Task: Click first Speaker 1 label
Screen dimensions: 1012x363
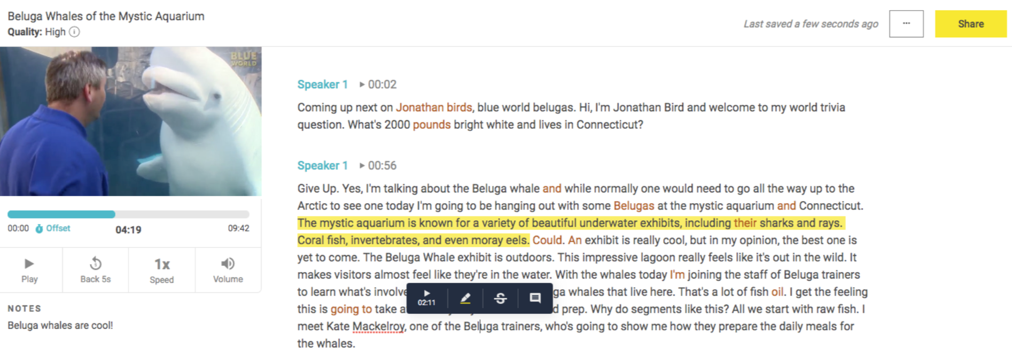Action: (x=323, y=84)
